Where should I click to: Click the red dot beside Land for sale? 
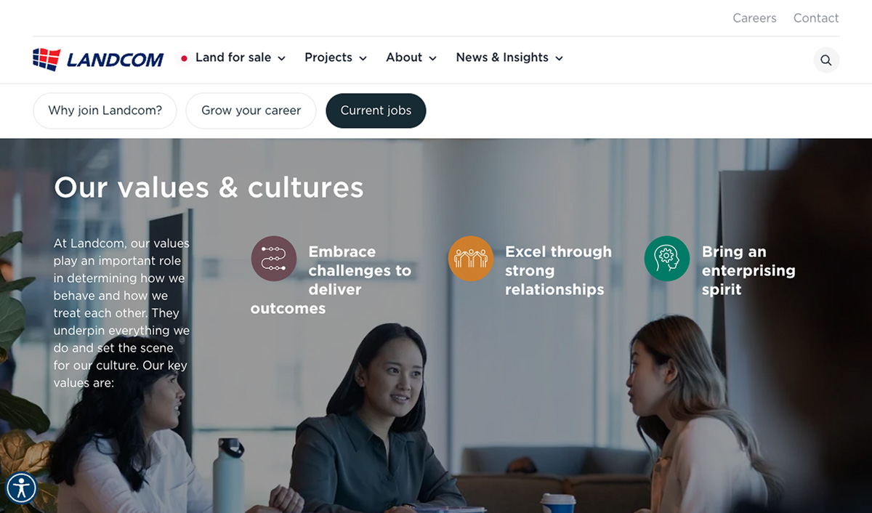coord(185,58)
